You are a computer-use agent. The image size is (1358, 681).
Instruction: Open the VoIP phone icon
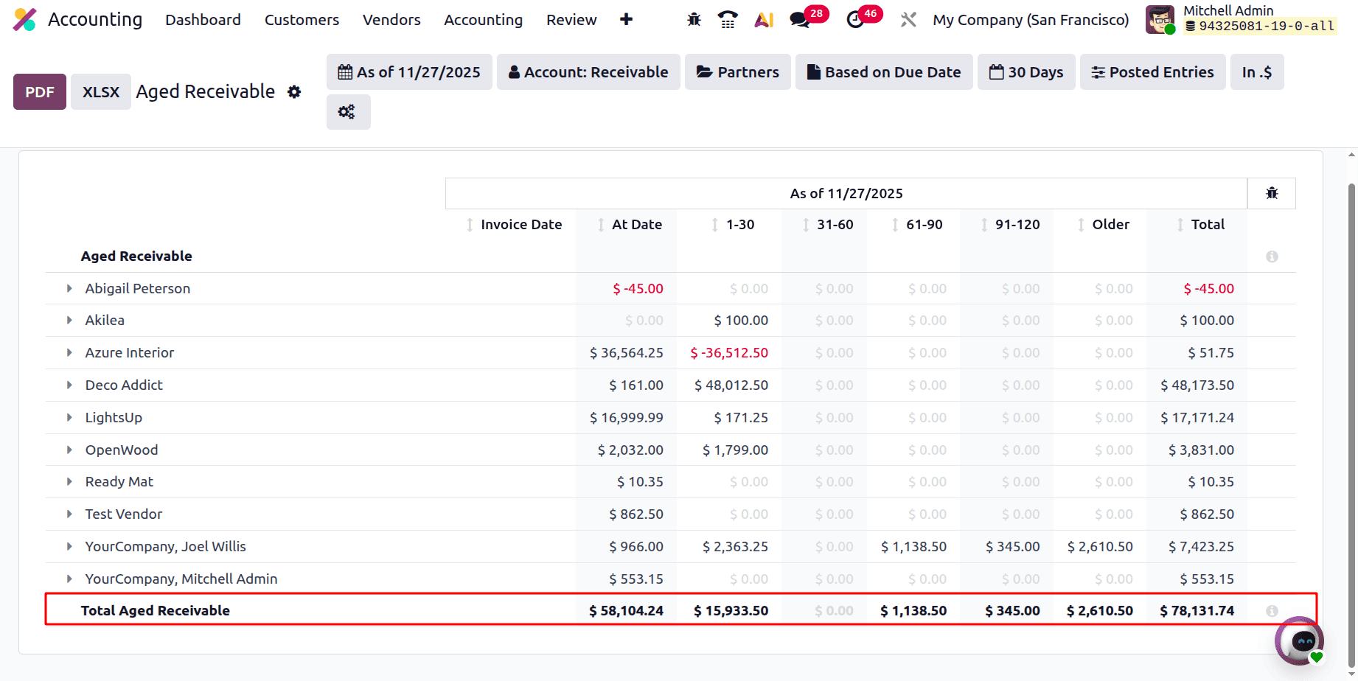728,20
